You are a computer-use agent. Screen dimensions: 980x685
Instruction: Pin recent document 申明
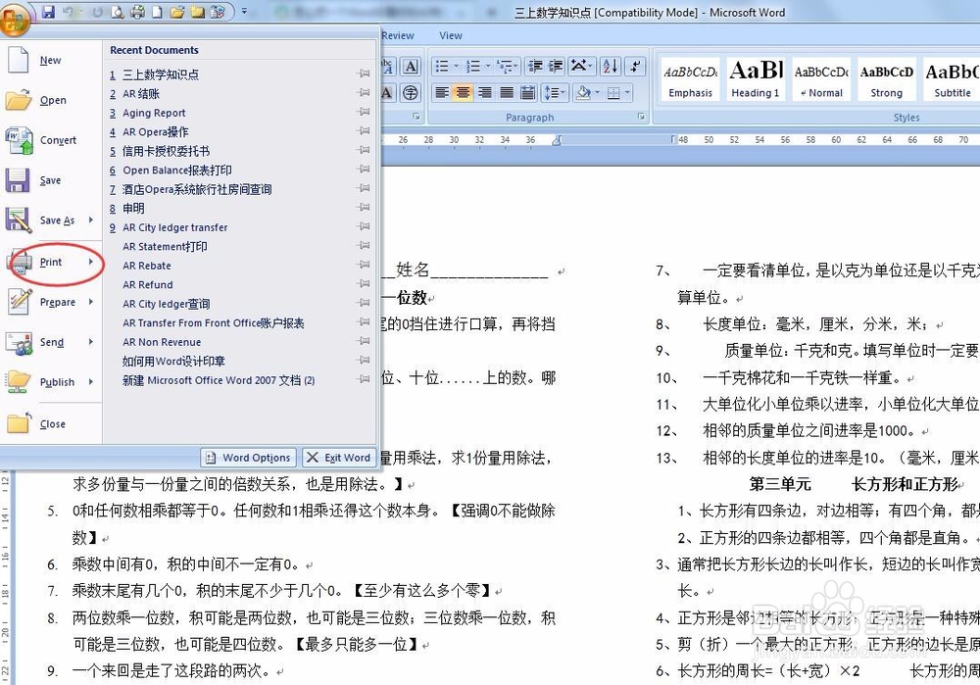(x=364, y=208)
